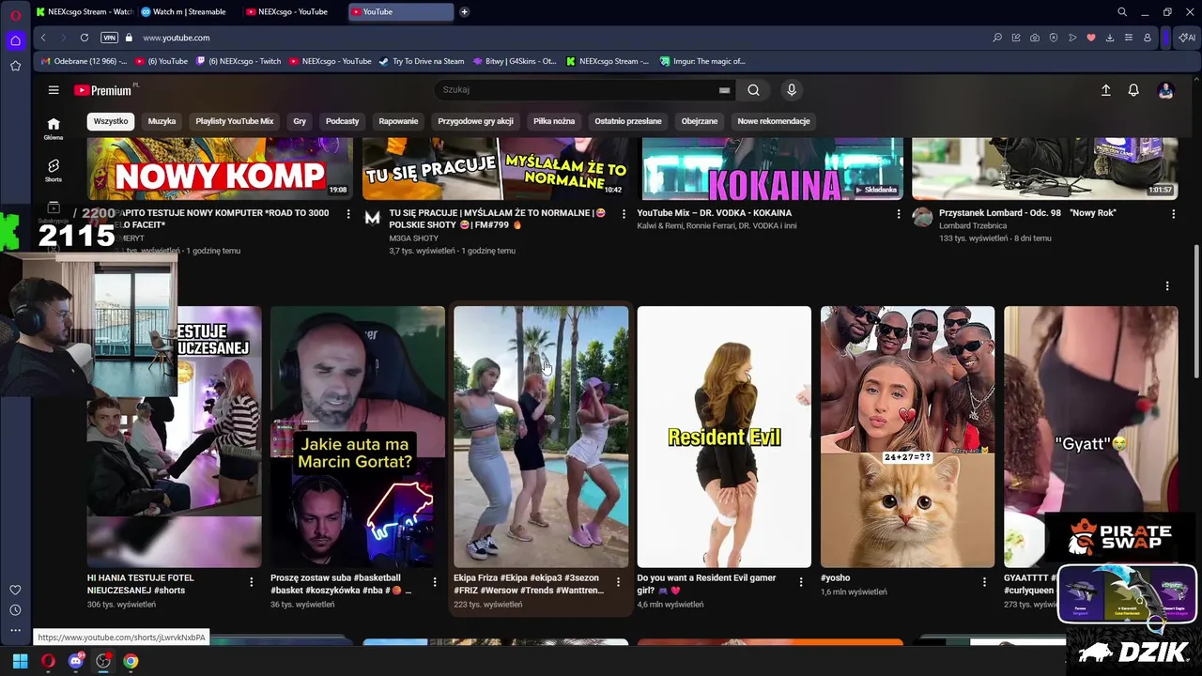Viewport: 1202px width, 676px height.
Task: Open Odebrane Gmail bookmark
Action: (84, 61)
